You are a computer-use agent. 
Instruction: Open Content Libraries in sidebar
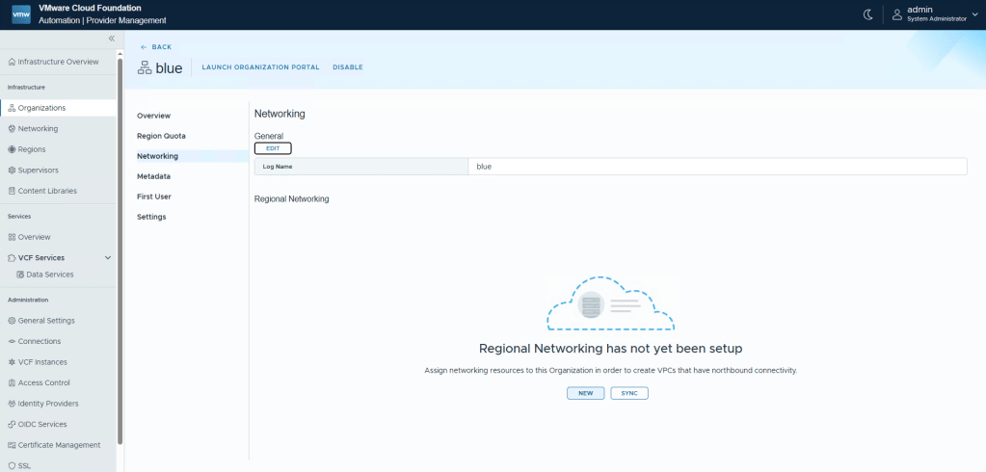[47, 191]
